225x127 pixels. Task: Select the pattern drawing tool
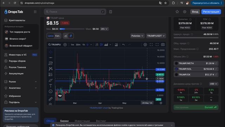point(51,69)
